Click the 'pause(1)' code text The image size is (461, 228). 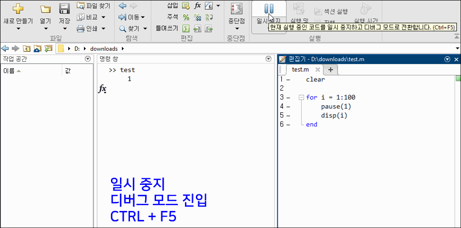336,106
